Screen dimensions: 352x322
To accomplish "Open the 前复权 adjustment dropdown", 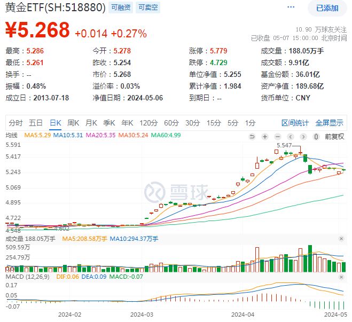I will point(334,136).
